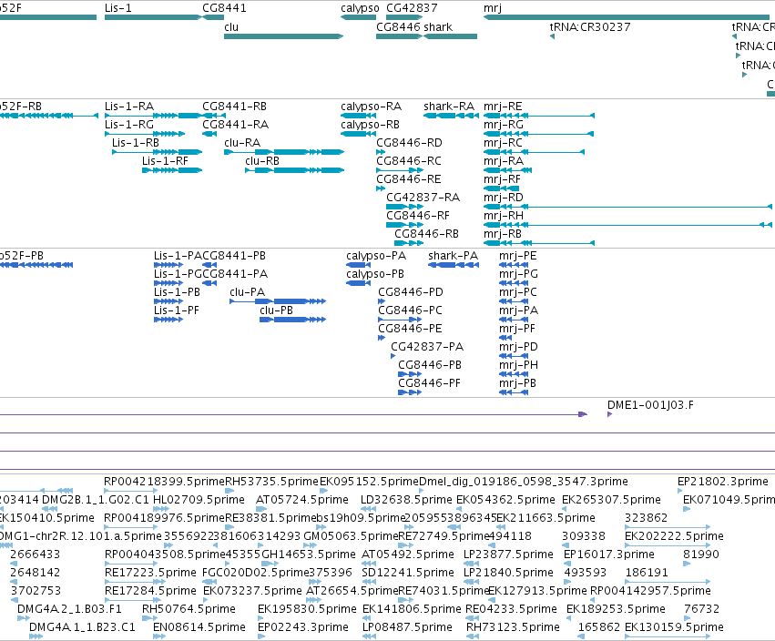Image resolution: width=775 pixels, height=641 pixels.
Task: Click the shark gene label
Action: pos(438,26)
